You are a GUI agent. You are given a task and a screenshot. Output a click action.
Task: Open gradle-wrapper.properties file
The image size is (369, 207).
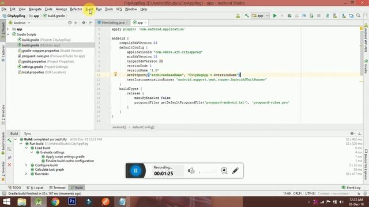(50, 51)
